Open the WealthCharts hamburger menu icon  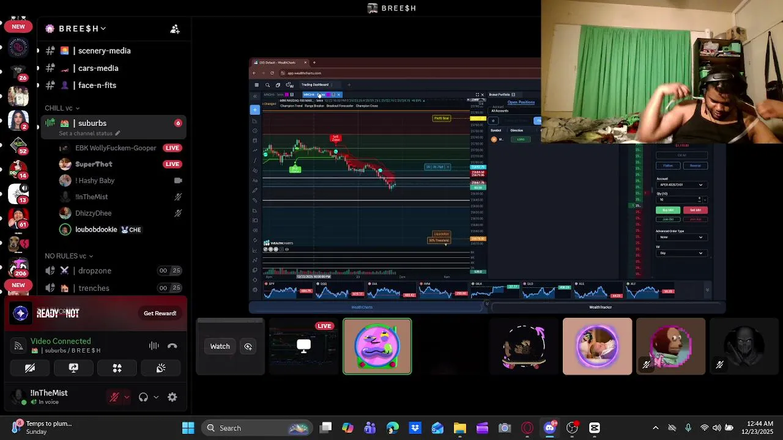click(x=256, y=85)
